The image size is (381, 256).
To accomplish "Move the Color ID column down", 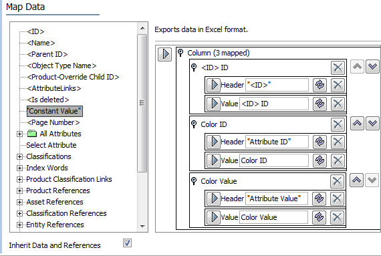I will click(372, 124).
